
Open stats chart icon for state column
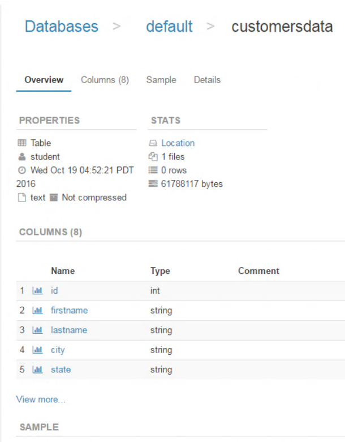click(x=37, y=370)
